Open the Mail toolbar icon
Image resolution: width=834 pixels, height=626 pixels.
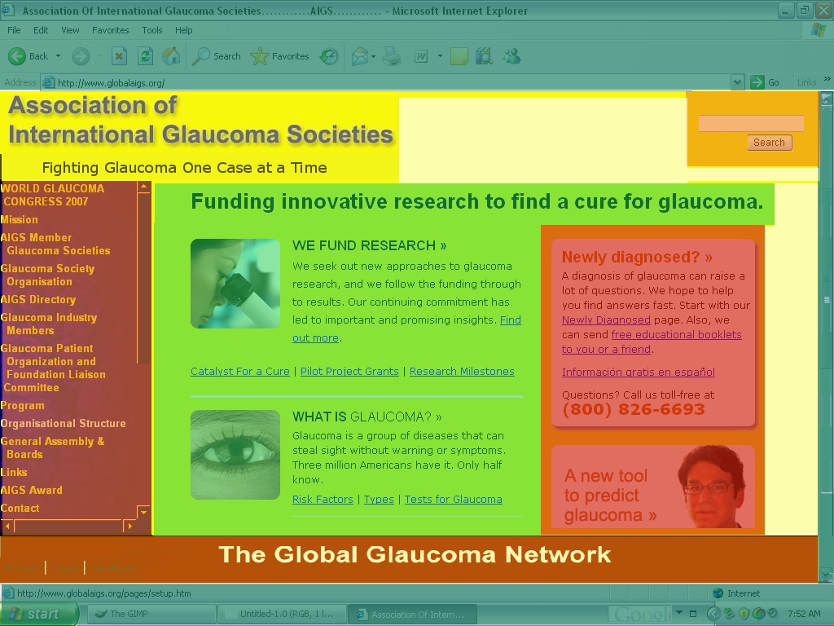pos(359,56)
